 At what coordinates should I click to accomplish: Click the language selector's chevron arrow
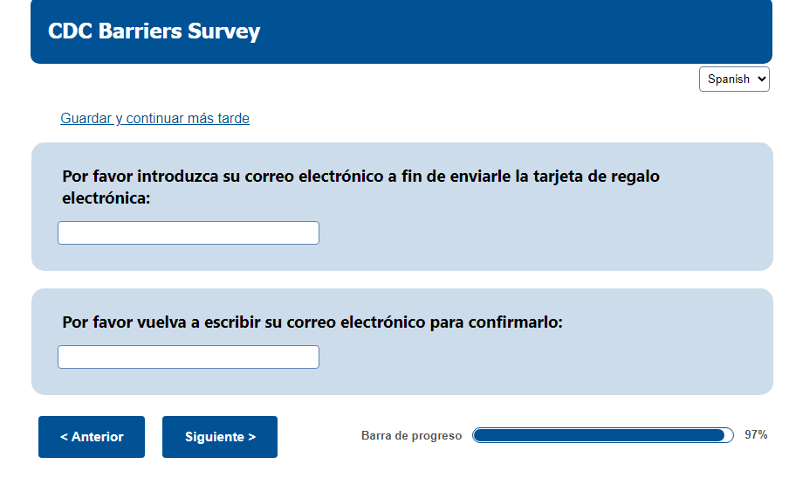(762, 79)
